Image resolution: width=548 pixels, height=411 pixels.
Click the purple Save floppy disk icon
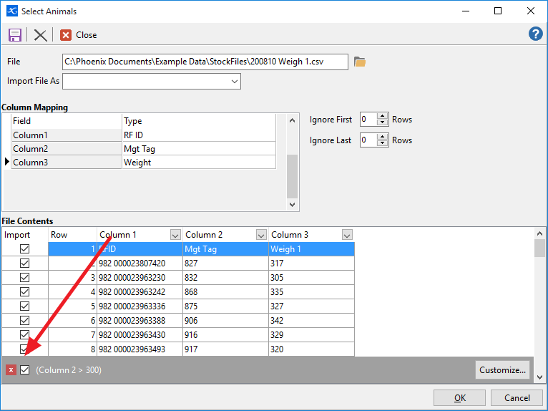coord(15,35)
